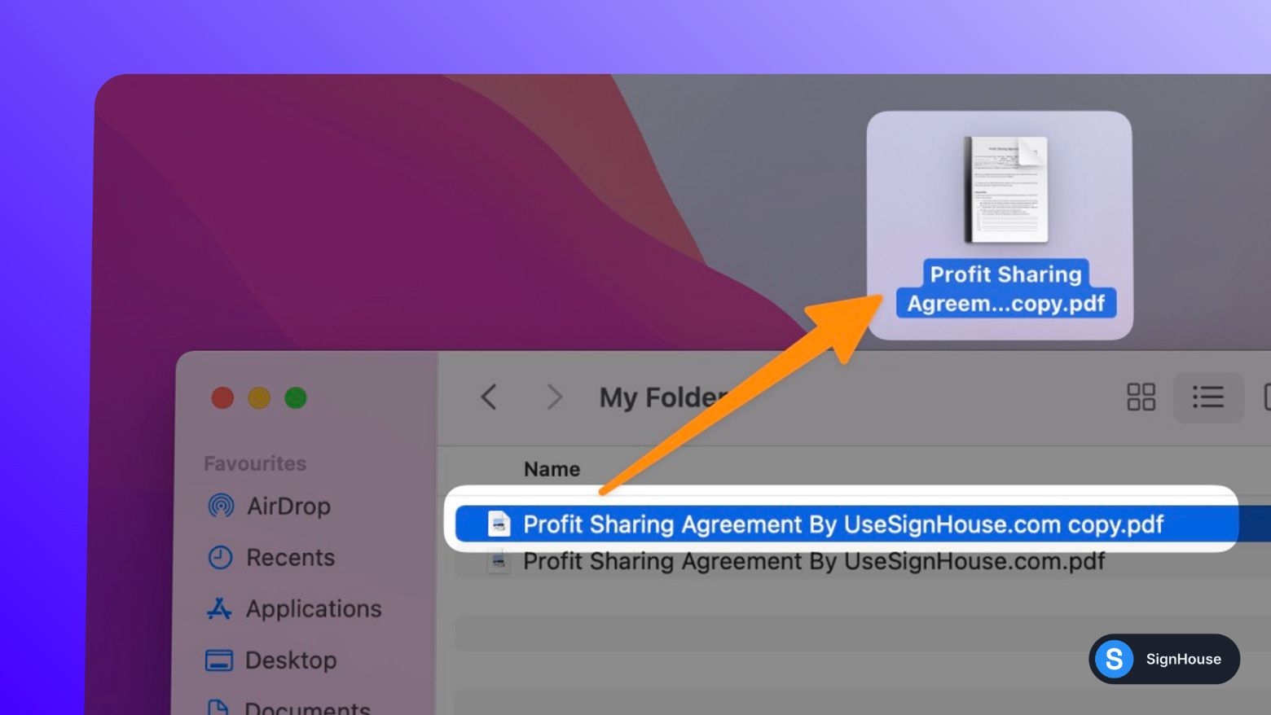
Task: Close the Finder window with the red button
Action: click(222, 397)
